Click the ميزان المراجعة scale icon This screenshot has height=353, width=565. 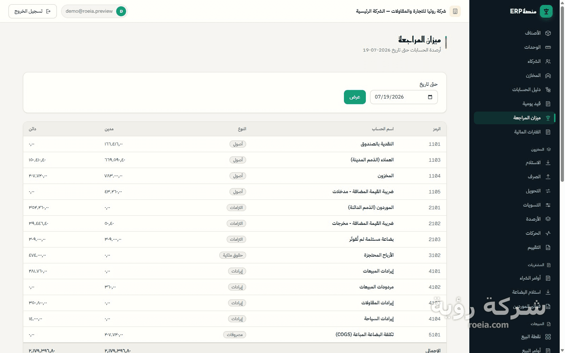click(548, 118)
